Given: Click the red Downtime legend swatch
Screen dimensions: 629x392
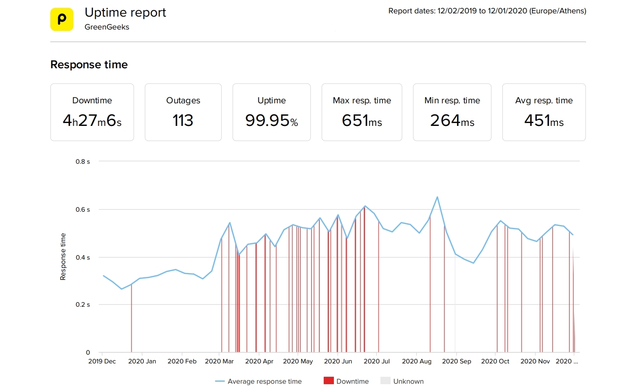Looking at the screenshot, I should (328, 381).
